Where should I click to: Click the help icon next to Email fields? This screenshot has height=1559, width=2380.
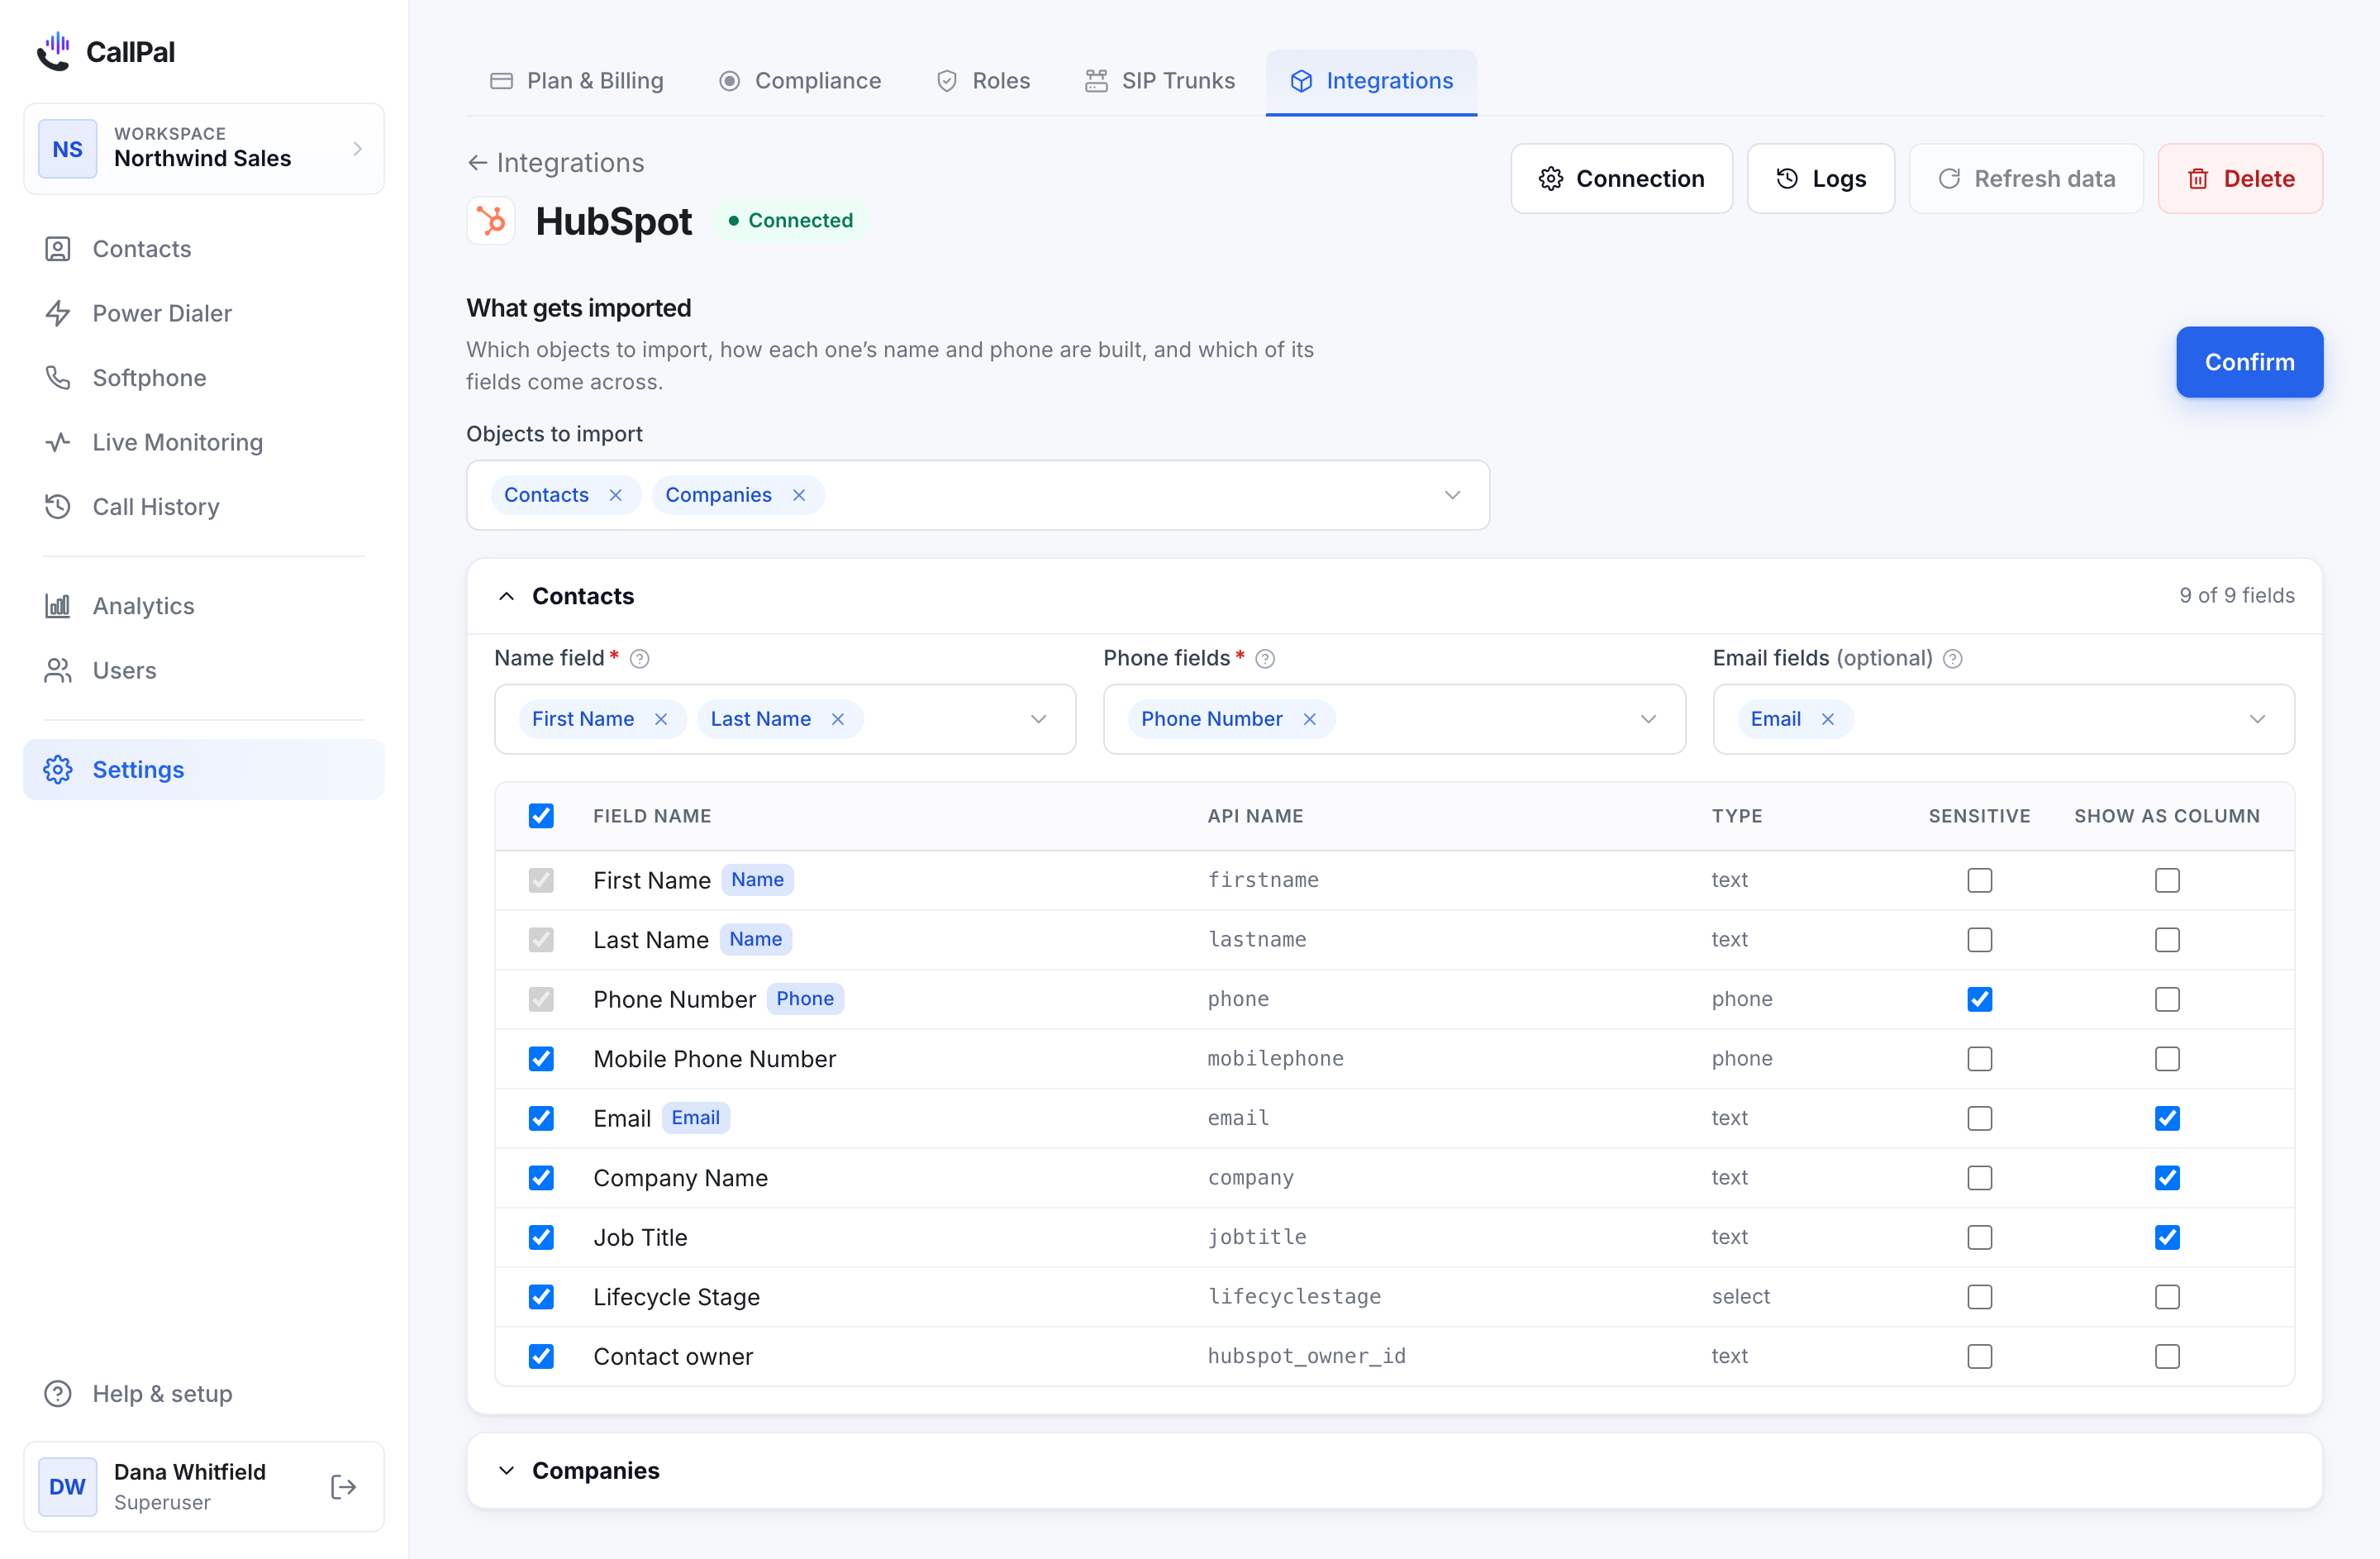click(1952, 658)
